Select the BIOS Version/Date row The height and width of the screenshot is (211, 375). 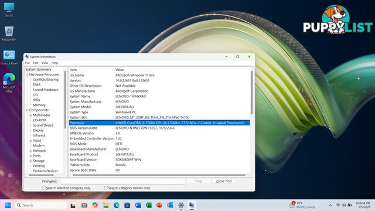coord(159,128)
